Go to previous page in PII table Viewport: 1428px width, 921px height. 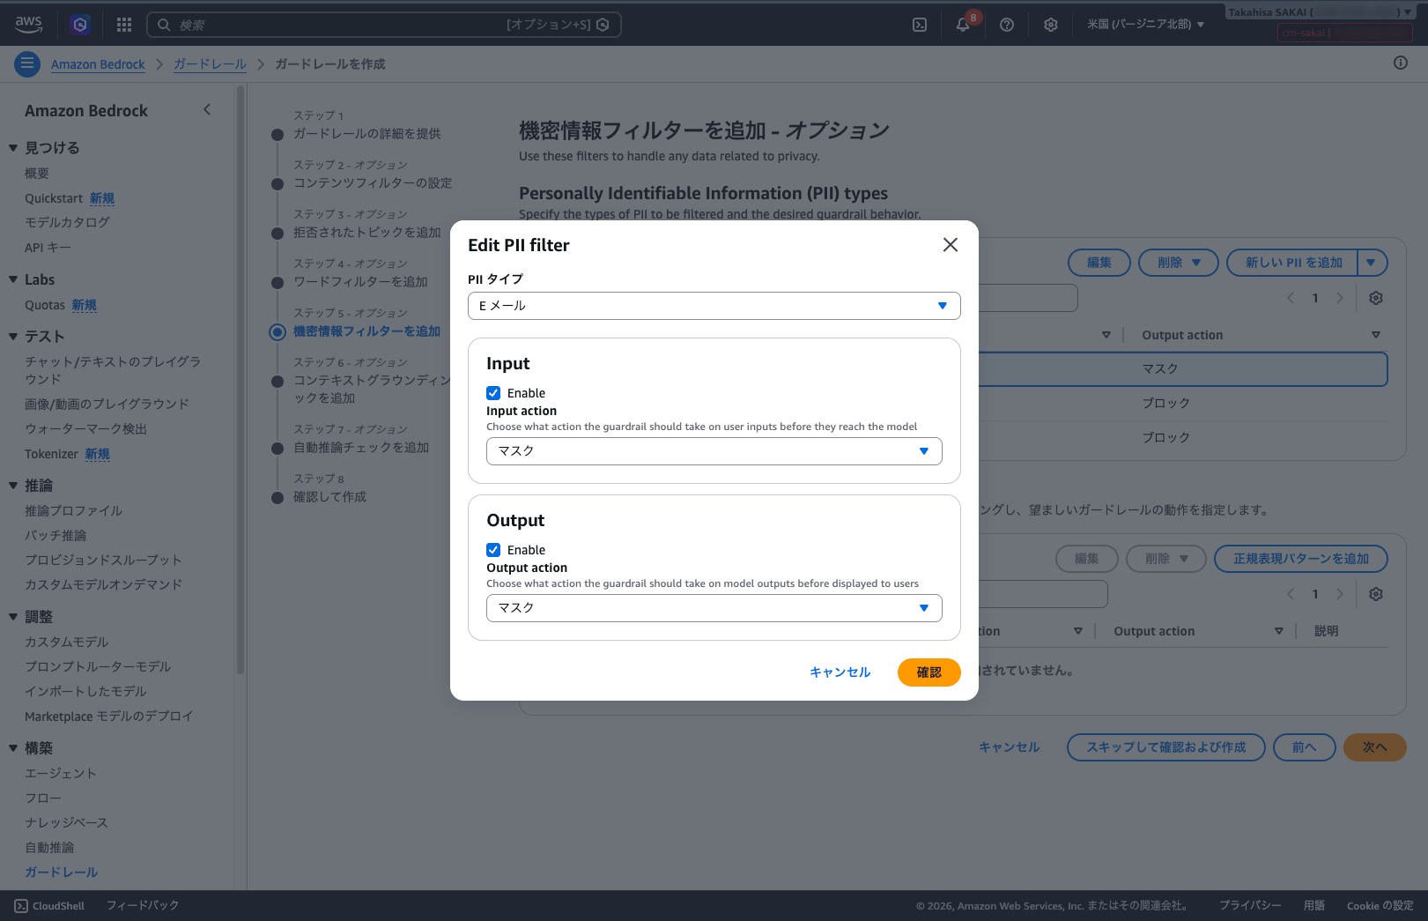pyautogui.click(x=1291, y=298)
